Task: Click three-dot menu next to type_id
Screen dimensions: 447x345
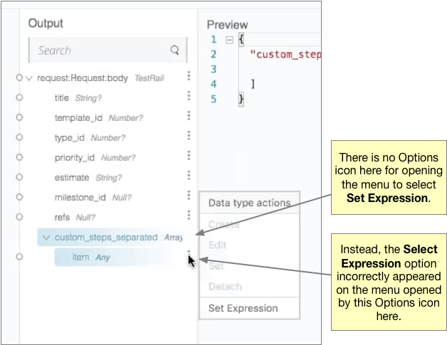Action: point(189,137)
